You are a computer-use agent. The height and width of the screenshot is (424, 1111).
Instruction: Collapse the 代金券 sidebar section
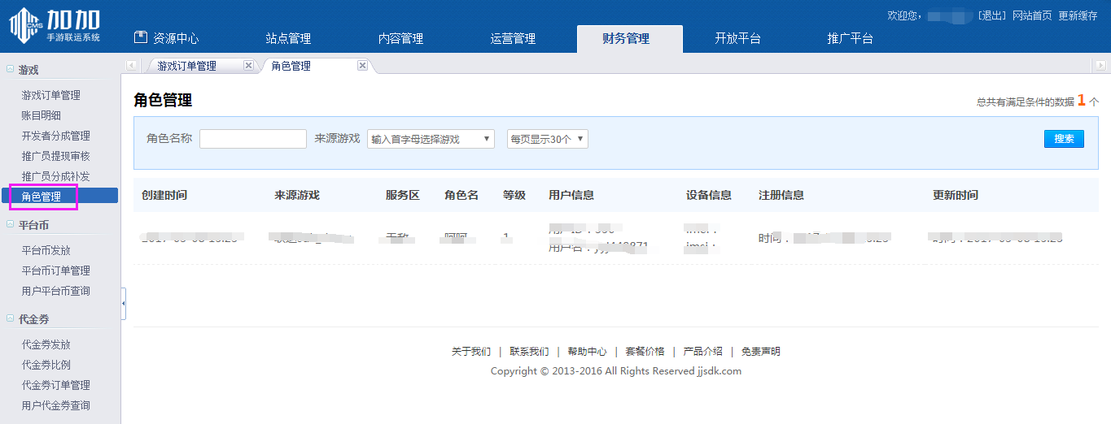point(10,319)
